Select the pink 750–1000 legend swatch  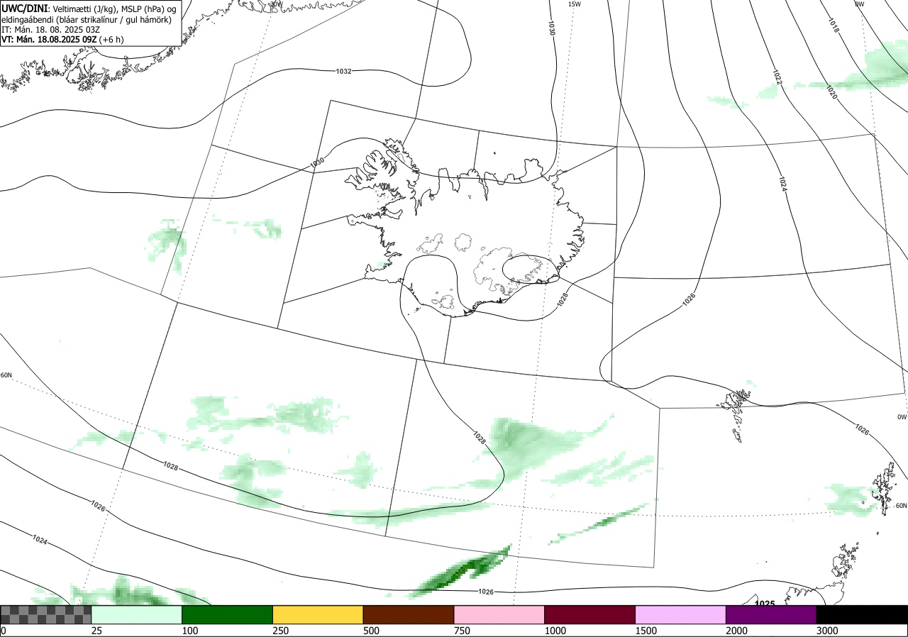[499, 614]
